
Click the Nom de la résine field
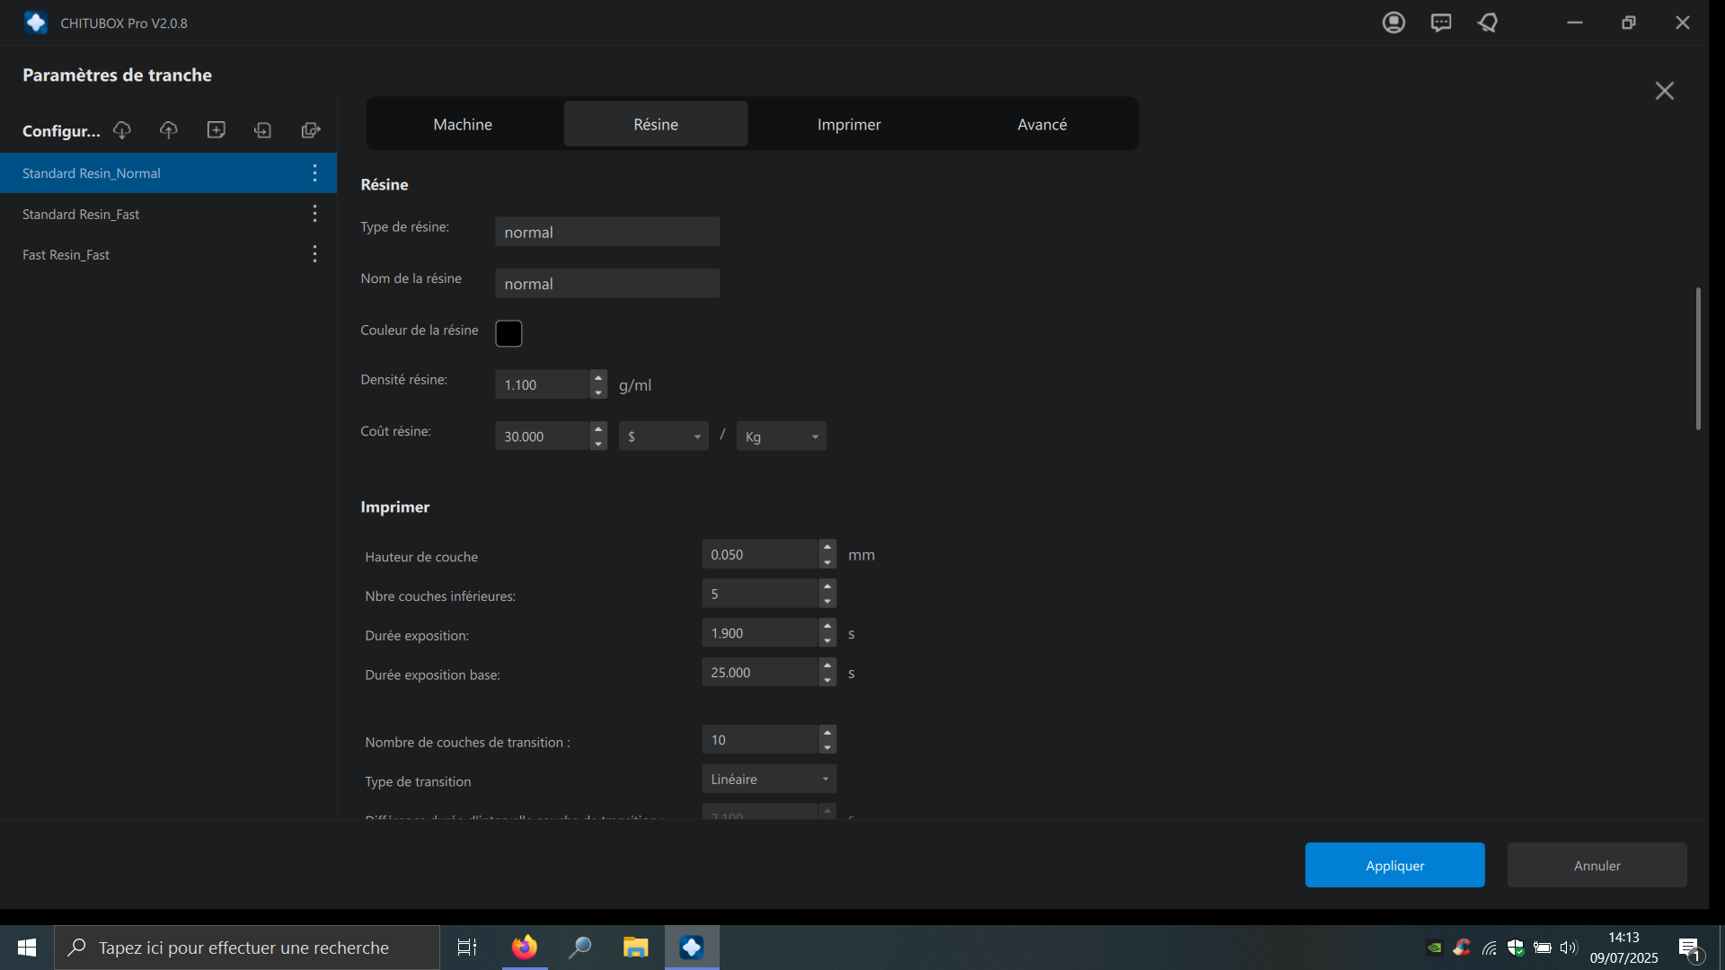(607, 283)
